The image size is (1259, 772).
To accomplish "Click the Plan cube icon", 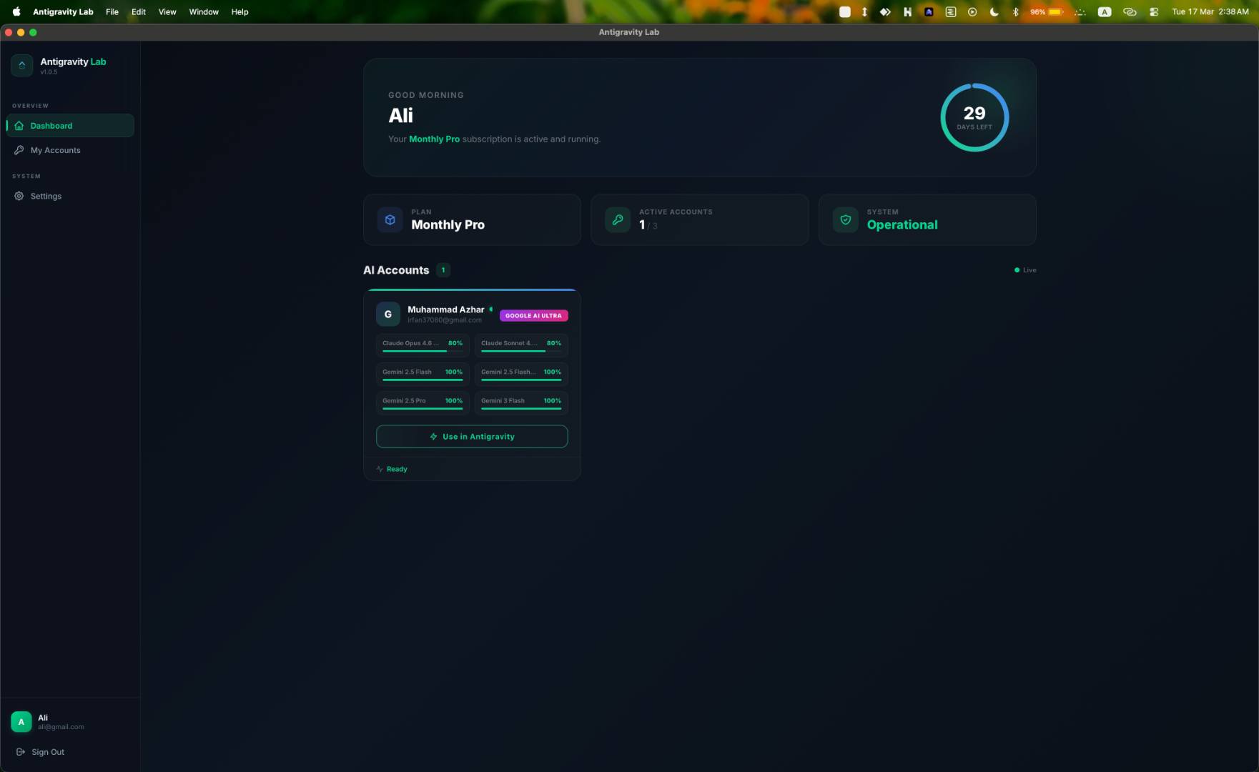I will click(x=390, y=219).
